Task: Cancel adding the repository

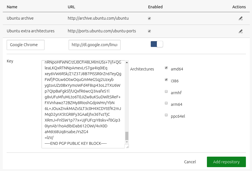Action: point(190,162)
